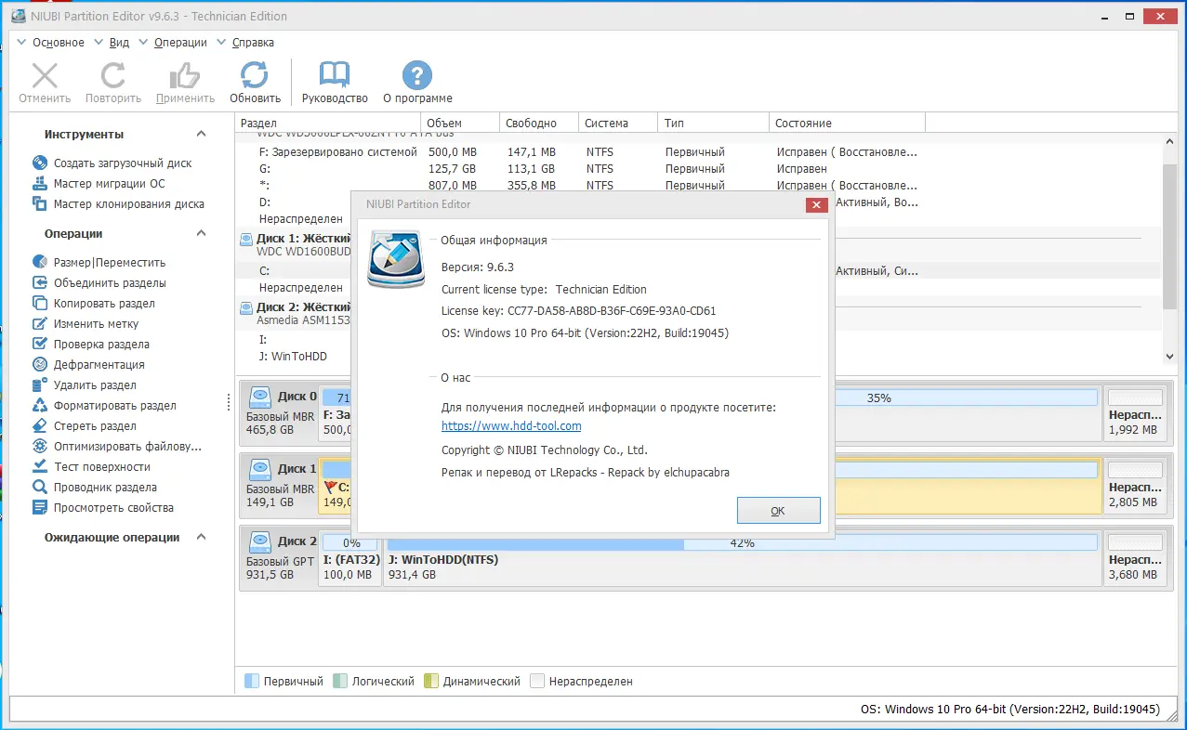Click scroll-up arrow of partition list

coord(1169,143)
